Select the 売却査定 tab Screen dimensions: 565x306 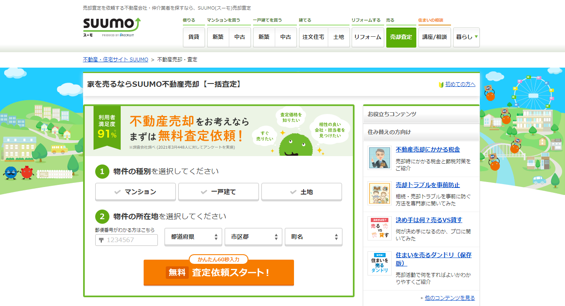pyautogui.click(x=401, y=37)
